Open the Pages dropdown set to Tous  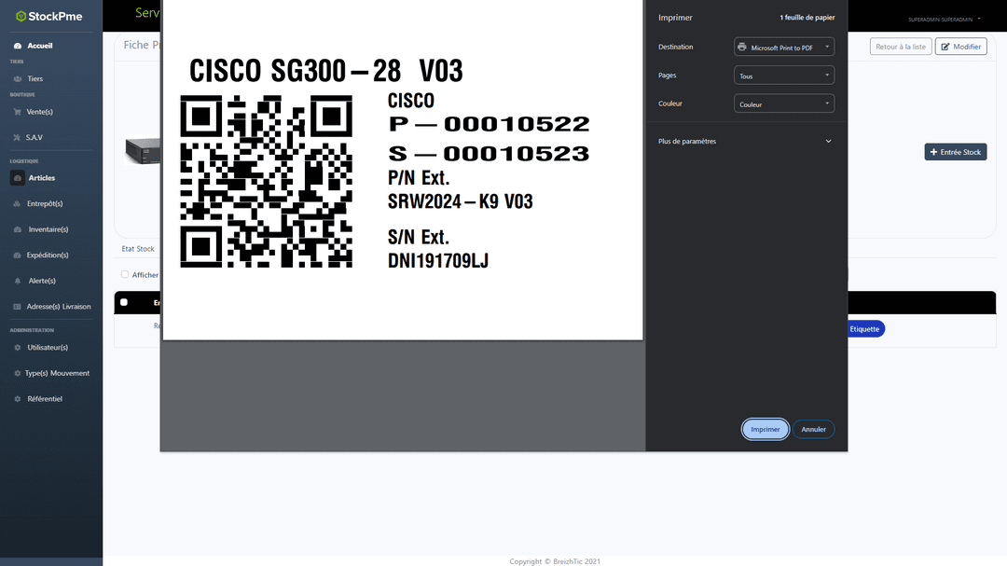point(783,76)
